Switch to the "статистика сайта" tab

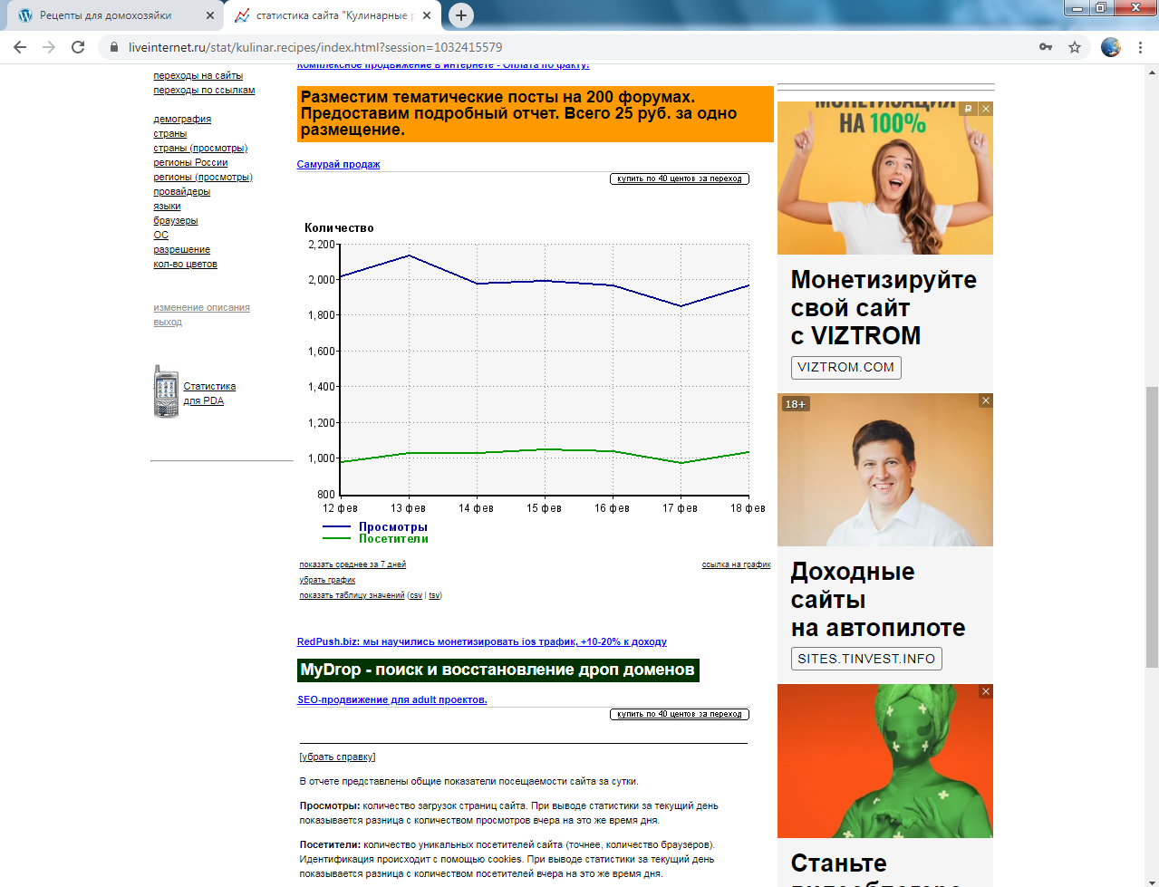point(333,15)
